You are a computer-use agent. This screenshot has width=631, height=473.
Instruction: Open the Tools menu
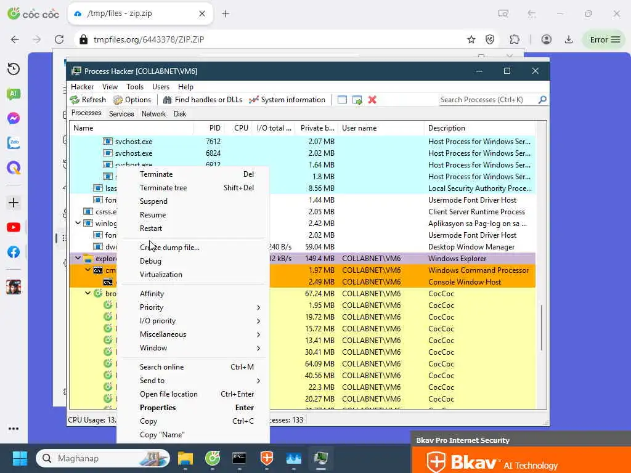[x=135, y=87]
